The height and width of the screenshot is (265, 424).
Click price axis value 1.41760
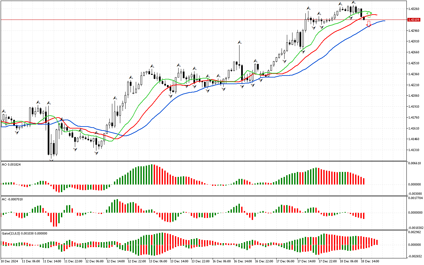[414, 118]
